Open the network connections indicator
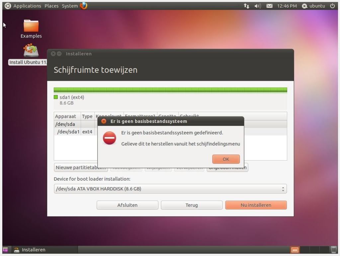Screen dimensions: 340x256 (x=246, y=6)
